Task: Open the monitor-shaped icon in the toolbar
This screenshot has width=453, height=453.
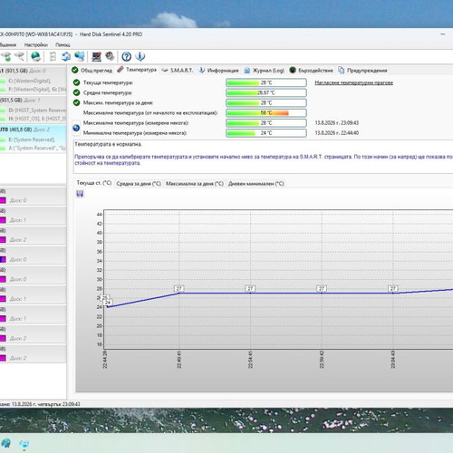Action: [97, 56]
